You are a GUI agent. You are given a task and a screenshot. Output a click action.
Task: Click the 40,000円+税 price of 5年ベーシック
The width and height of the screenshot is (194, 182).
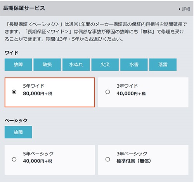click(38, 161)
